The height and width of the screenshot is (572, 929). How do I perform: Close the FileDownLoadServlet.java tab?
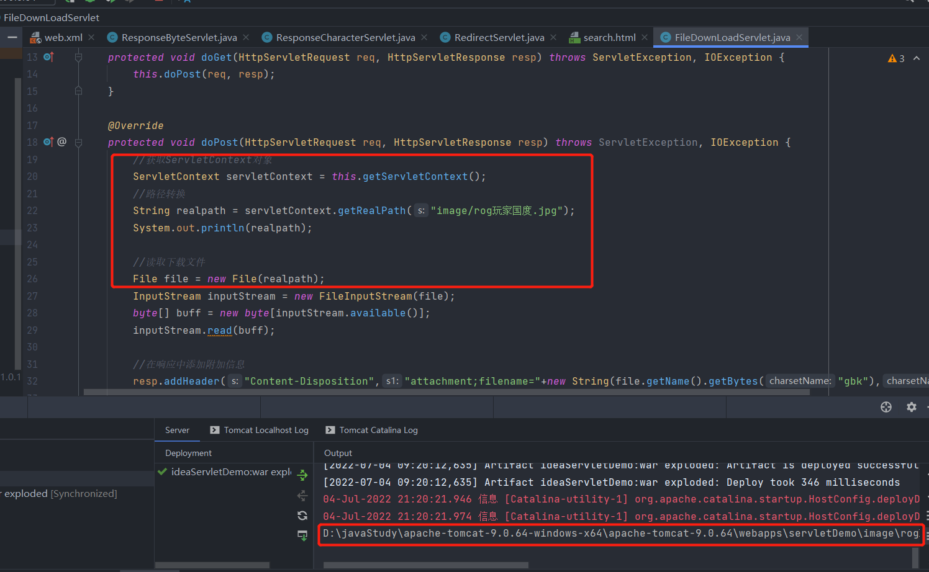799,37
